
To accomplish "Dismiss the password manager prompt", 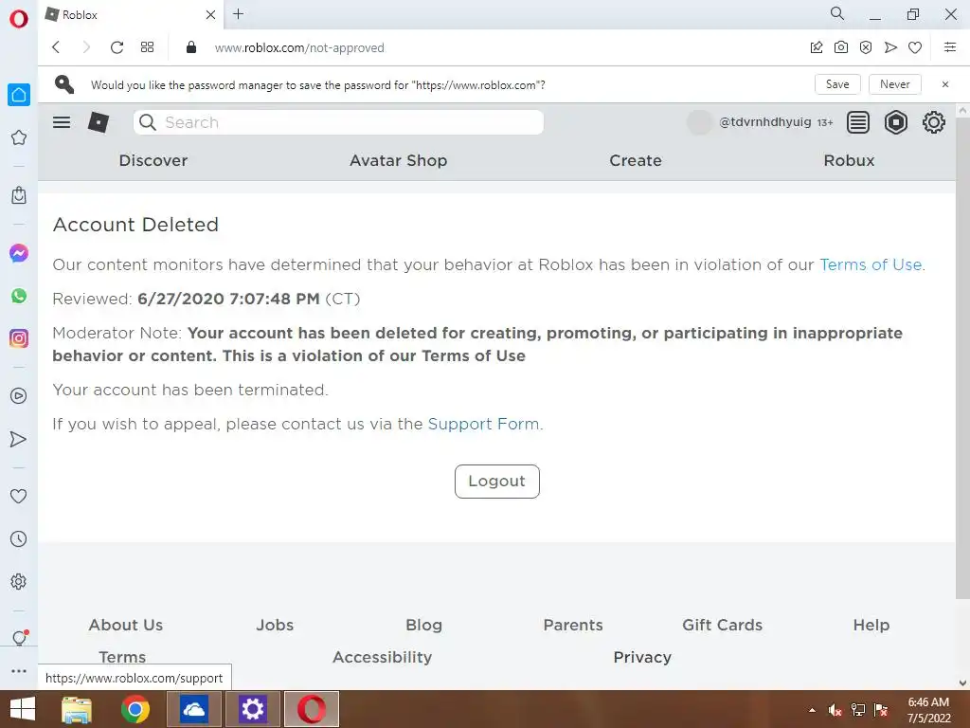I will (945, 84).
